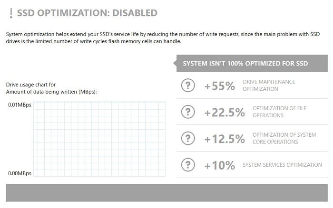Click the System Services Optimization label
The width and height of the screenshot is (333, 208).
click(282, 165)
